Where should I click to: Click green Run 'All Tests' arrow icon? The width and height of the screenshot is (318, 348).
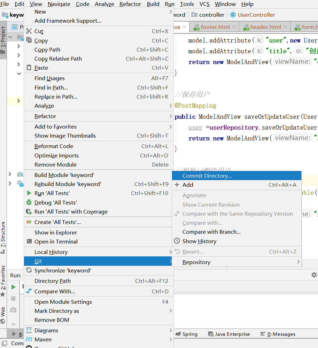click(x=29, y=193)
